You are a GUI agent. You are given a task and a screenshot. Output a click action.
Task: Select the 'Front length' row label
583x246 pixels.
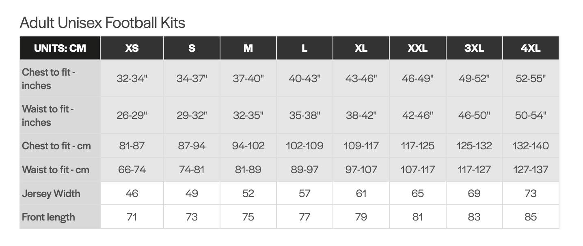[x=48, y=217]
